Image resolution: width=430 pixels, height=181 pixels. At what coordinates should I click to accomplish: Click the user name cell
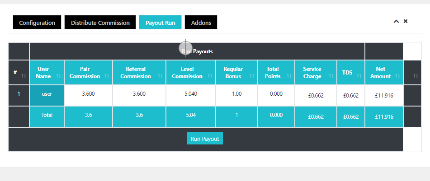point(47,95)
